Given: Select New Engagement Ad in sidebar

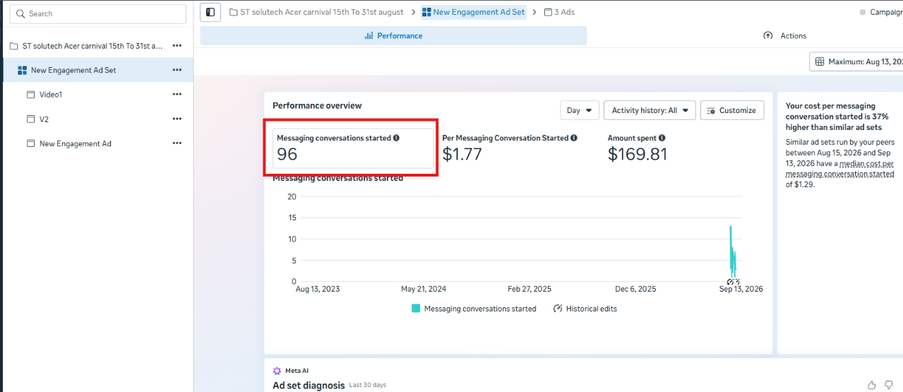Looking at the screenshot, I should tap(76, 143).
